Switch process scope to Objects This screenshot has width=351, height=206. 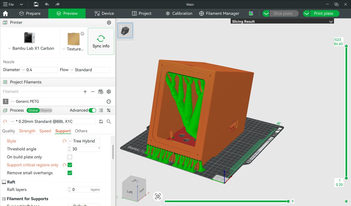pos(46,110)
